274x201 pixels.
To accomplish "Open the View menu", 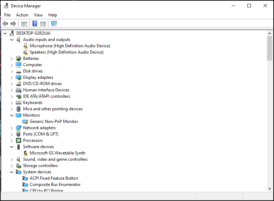I will pos(38,15).
